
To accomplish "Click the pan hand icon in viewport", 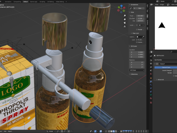I will [x=125, y=19].
